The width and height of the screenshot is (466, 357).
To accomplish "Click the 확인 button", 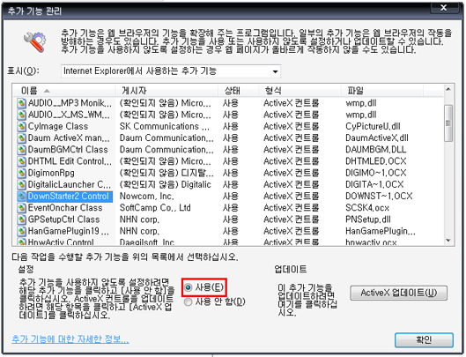I will [x=424, y=339].
